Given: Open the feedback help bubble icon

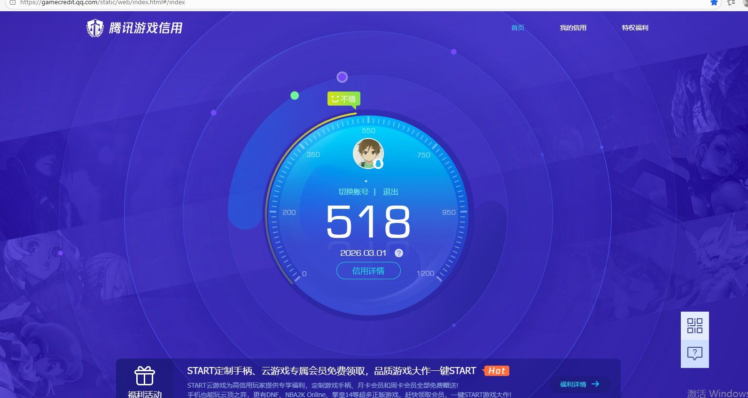Looking at the screenshot, I should click(694, 353).
